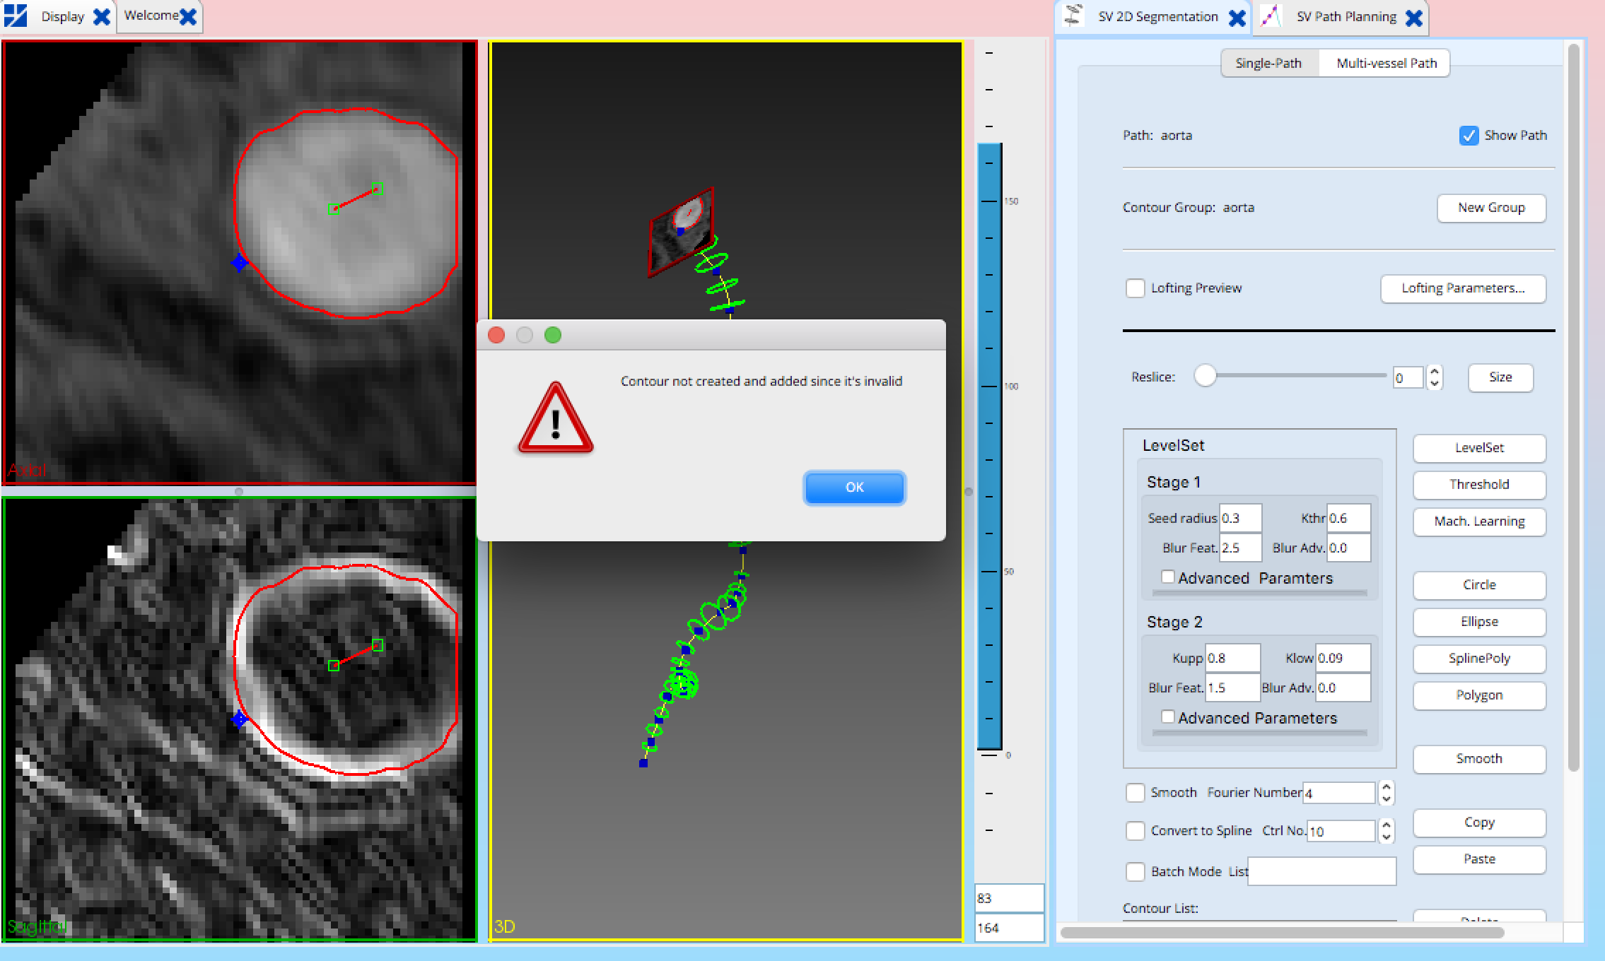Increment the Reslice value with the up stepper
Image resolution: width=1605 pixels, height=961 pixels.
(1434, 373)
